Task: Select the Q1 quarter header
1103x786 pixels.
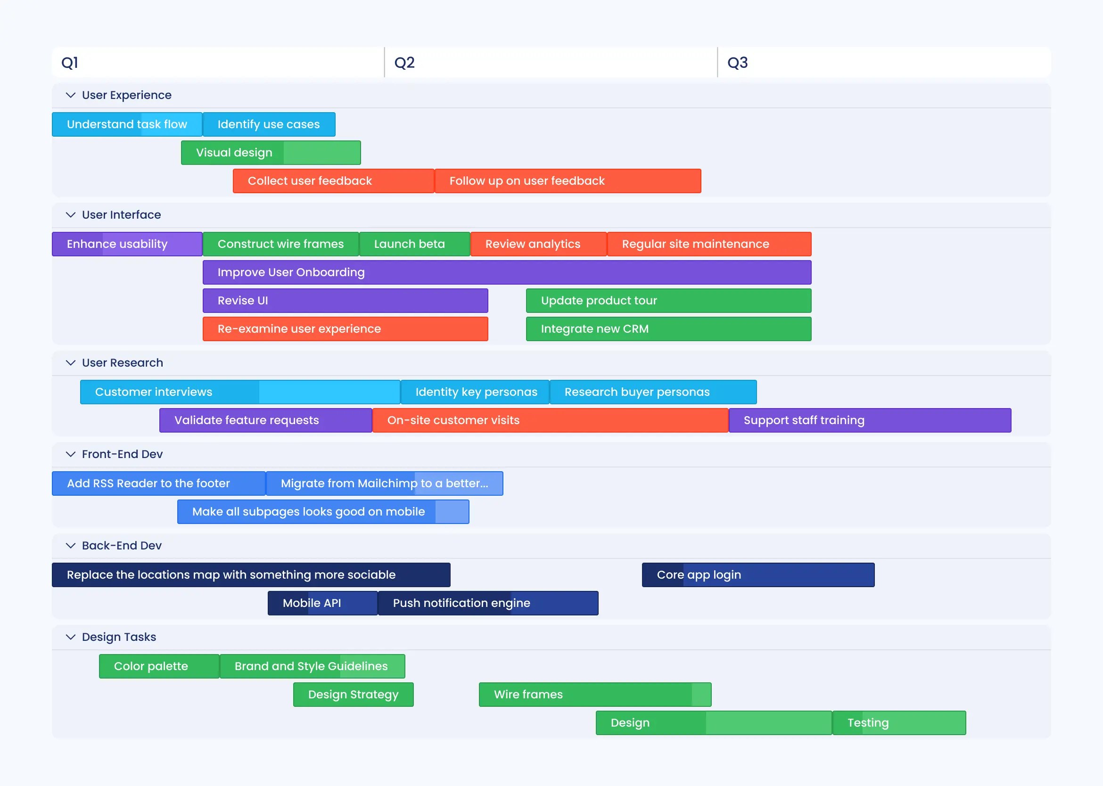Action: (x=218, y=62)
